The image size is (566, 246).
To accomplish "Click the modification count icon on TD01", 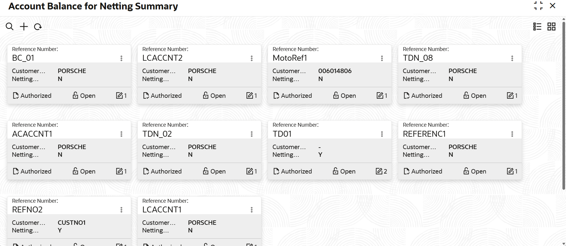I will (x=379, y=171).
